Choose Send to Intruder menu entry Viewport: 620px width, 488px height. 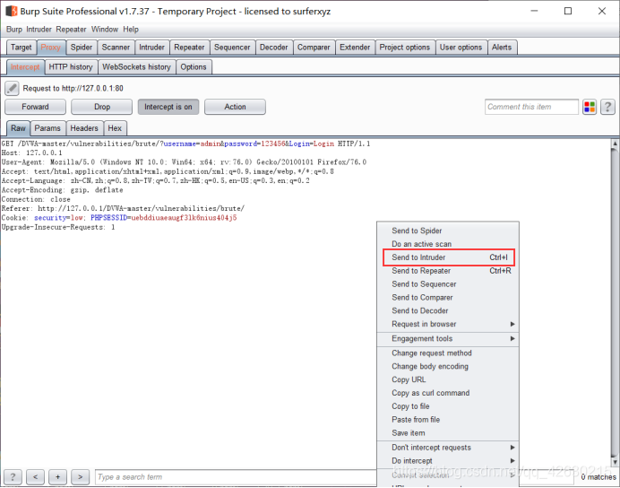coord(448,257)
